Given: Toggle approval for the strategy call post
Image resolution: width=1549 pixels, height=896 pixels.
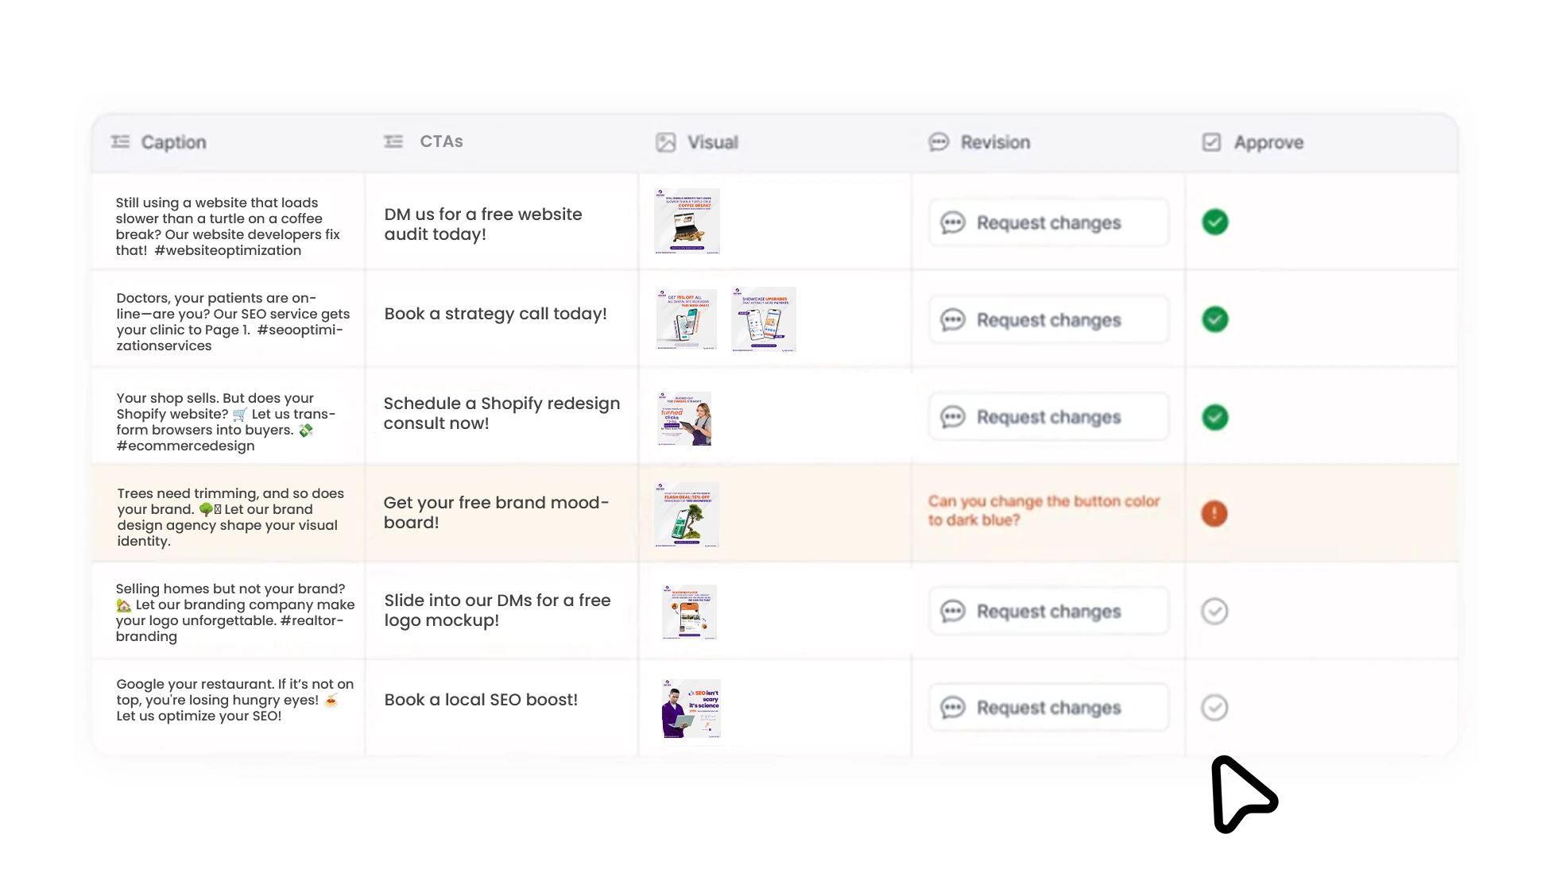Looking at the screenshot, I should 1215,319.
